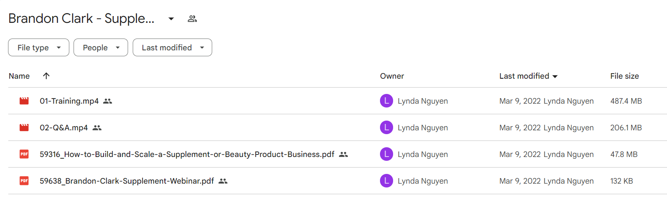The height and width of the screenshot is (212, 667).
Task: Select the 02-Q&A.mp4 file name
Action: [x=64, y=128]
